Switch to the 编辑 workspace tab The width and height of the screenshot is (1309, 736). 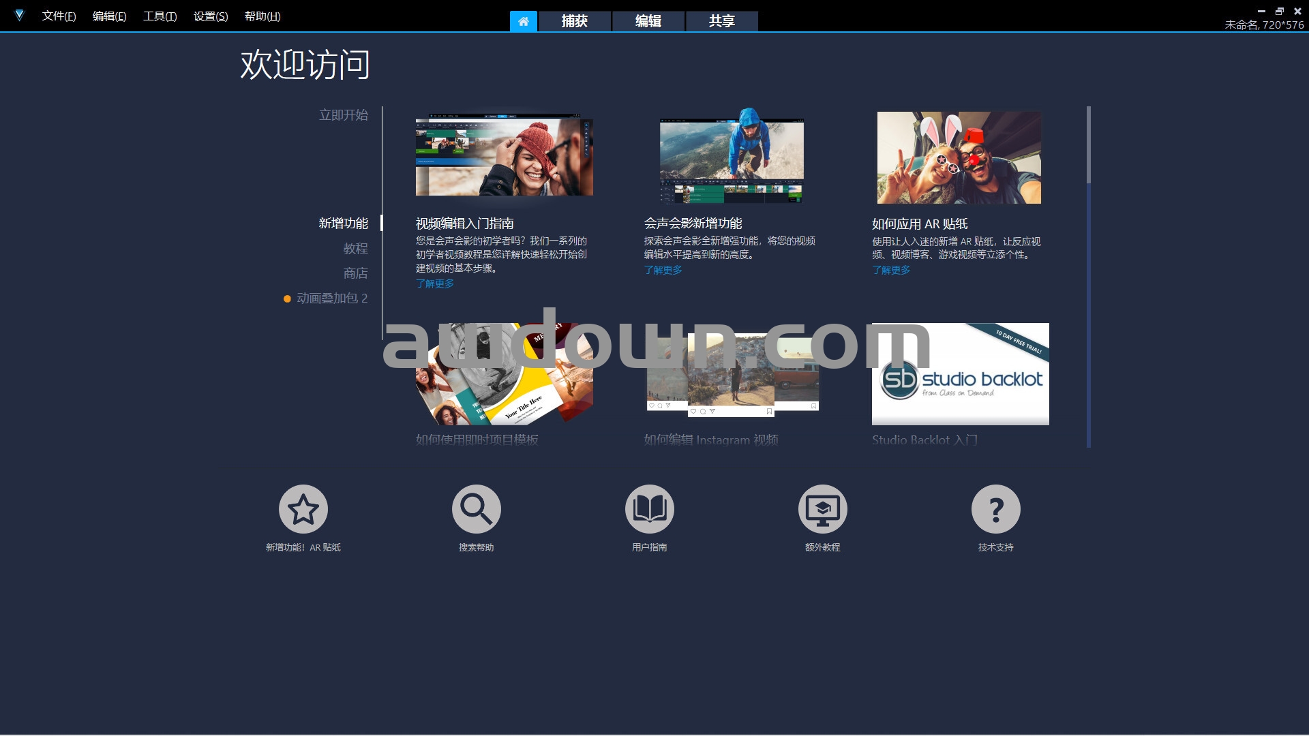648,21
